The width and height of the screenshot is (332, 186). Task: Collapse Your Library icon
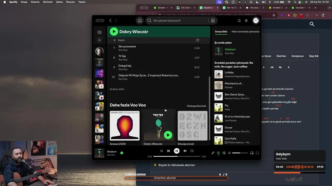tap(99, 32)
